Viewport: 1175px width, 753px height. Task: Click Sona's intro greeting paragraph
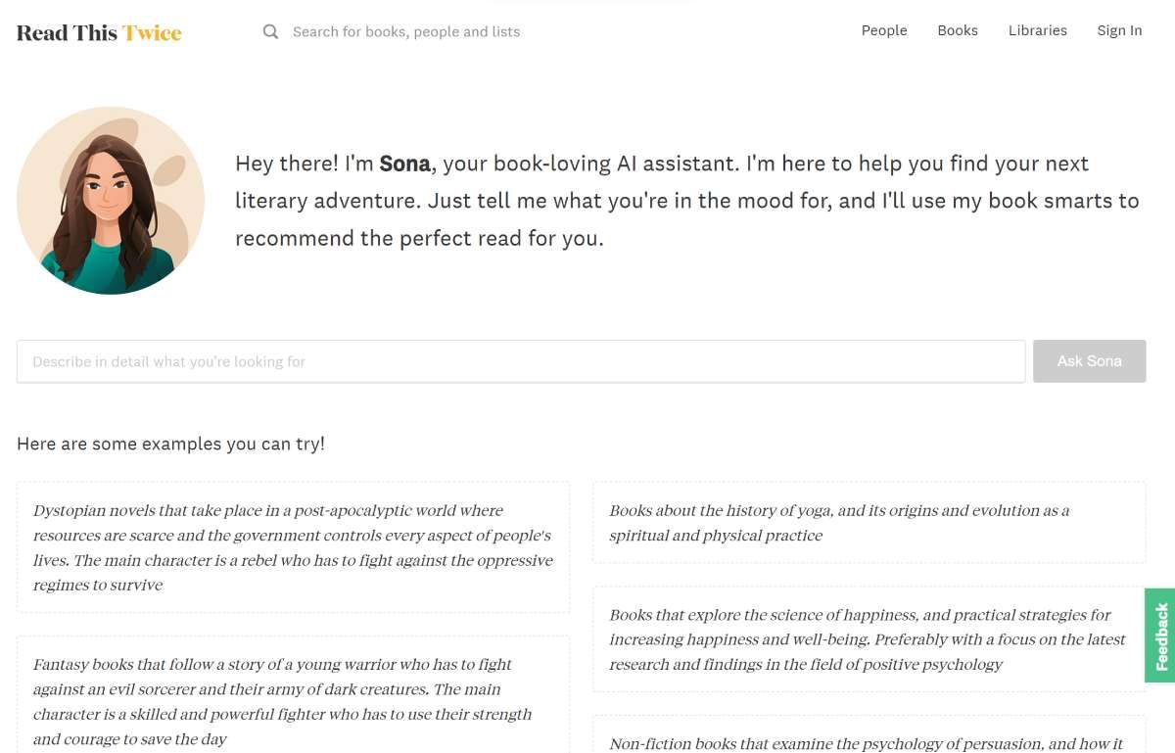(685, 201)
